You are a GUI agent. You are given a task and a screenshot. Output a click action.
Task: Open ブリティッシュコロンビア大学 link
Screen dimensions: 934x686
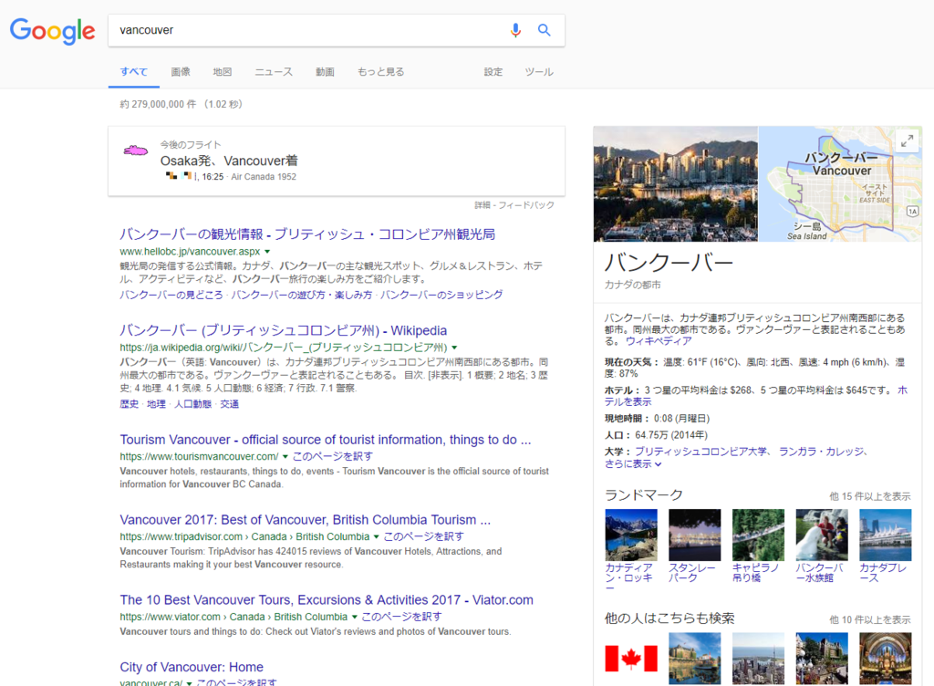pyautogui.click(x=700, y=452)
